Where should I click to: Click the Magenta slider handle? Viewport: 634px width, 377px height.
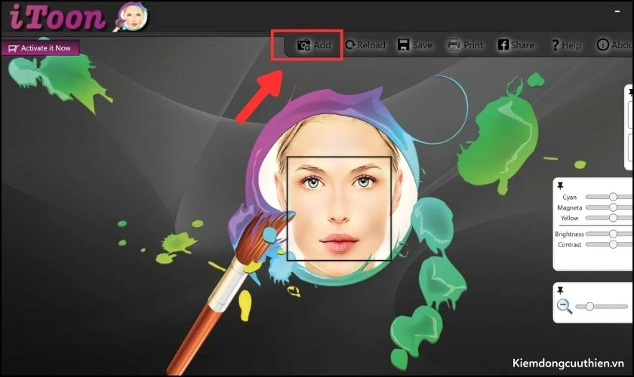[613, 207]
